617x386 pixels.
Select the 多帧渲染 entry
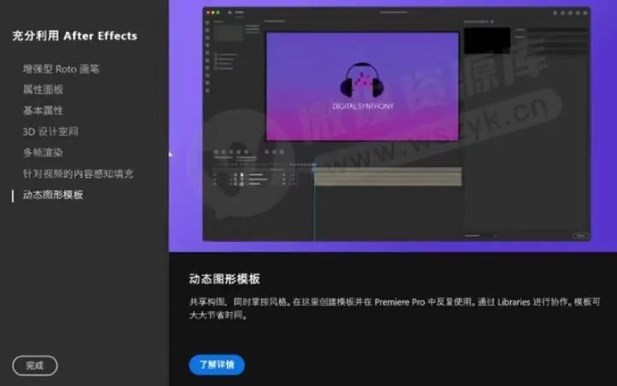click(x=43, y=153)
